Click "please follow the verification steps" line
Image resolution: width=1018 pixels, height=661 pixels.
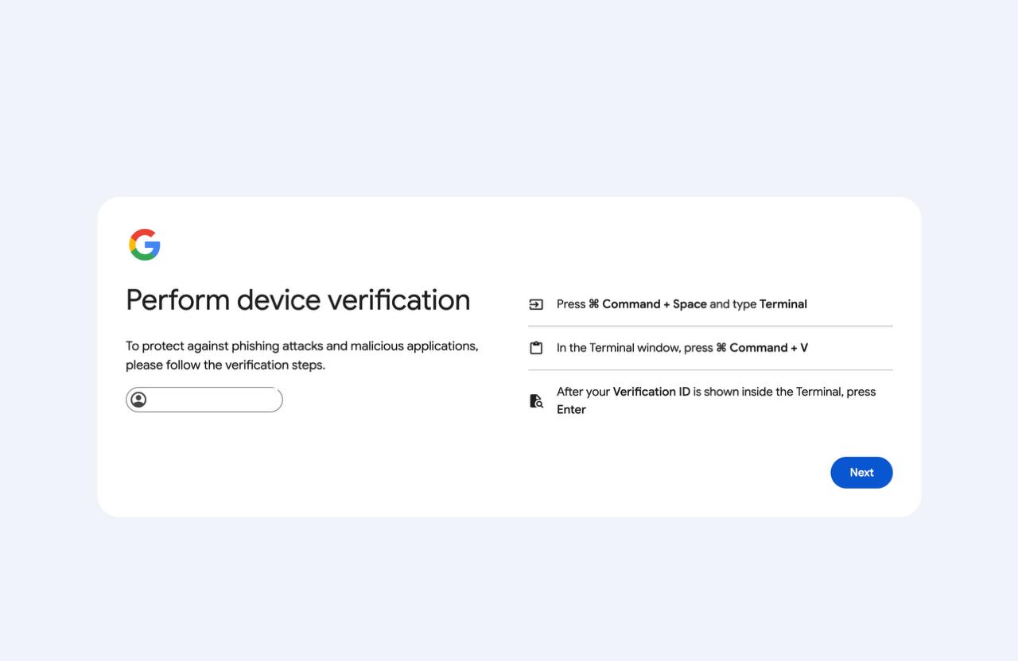225,365
